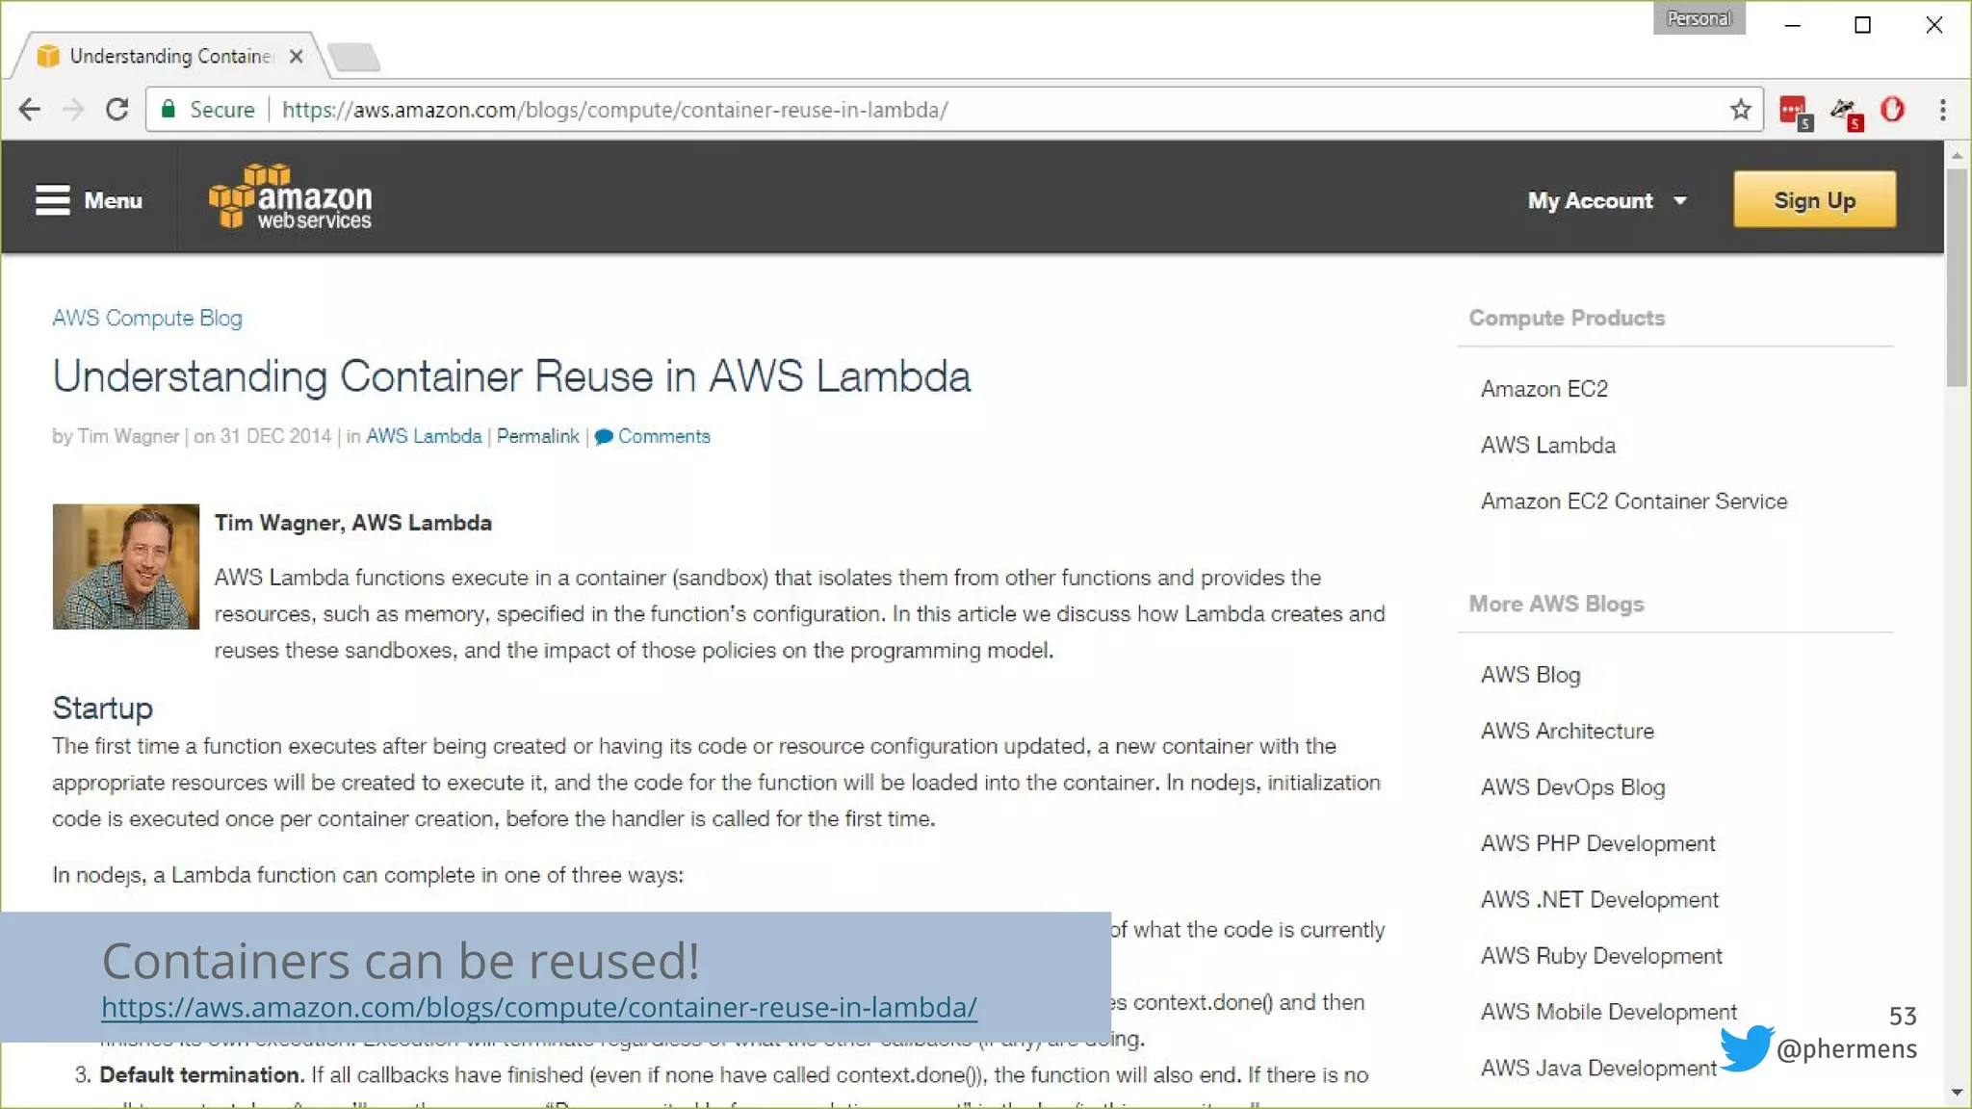Open the AWS Compute Blog link
Image resolution: width=1972 pixels, height=1109 pixels.
click(x=147, y=318)
